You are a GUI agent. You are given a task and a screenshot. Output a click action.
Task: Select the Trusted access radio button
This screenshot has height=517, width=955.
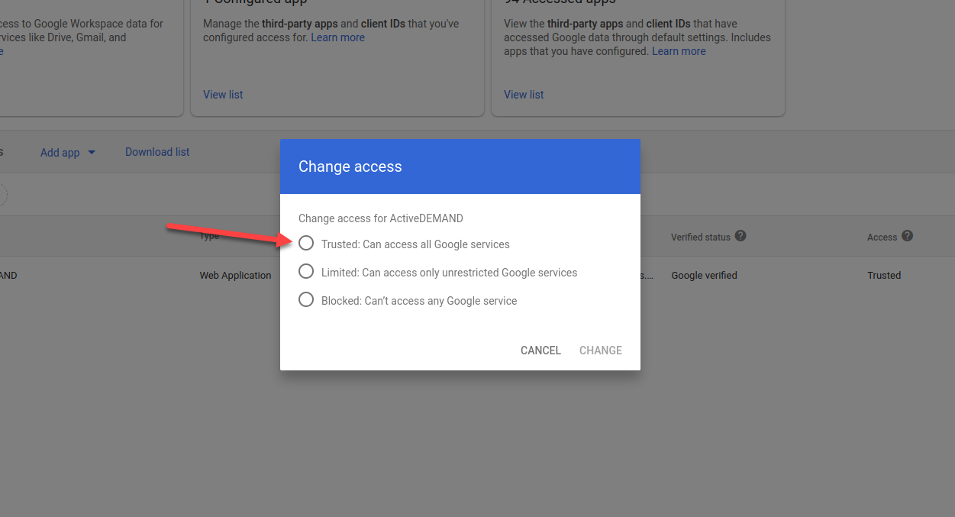(306, 243)
